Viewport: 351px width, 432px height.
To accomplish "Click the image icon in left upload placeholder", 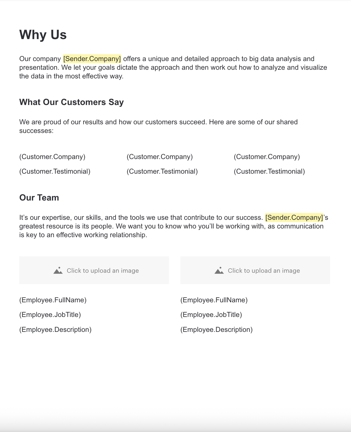I will (58, 271).
